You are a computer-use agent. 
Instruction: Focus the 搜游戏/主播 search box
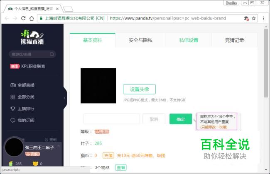(32, 54)
